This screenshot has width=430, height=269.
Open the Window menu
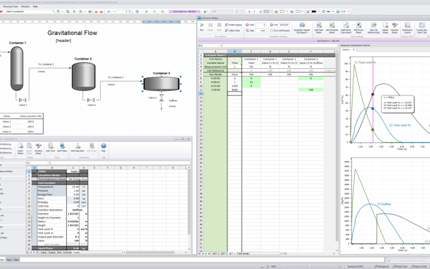pyautogui.click(x=25, y=6)
